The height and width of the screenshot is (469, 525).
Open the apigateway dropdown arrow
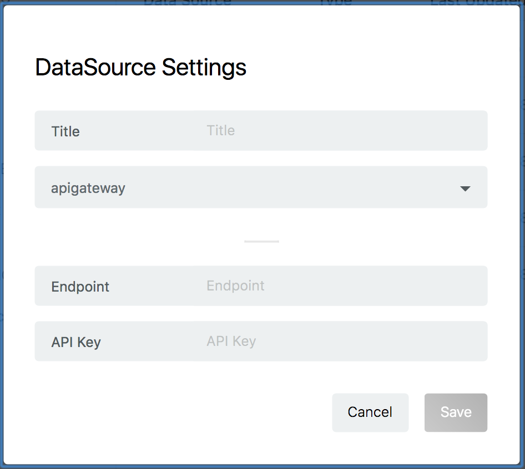click(465, 188)
